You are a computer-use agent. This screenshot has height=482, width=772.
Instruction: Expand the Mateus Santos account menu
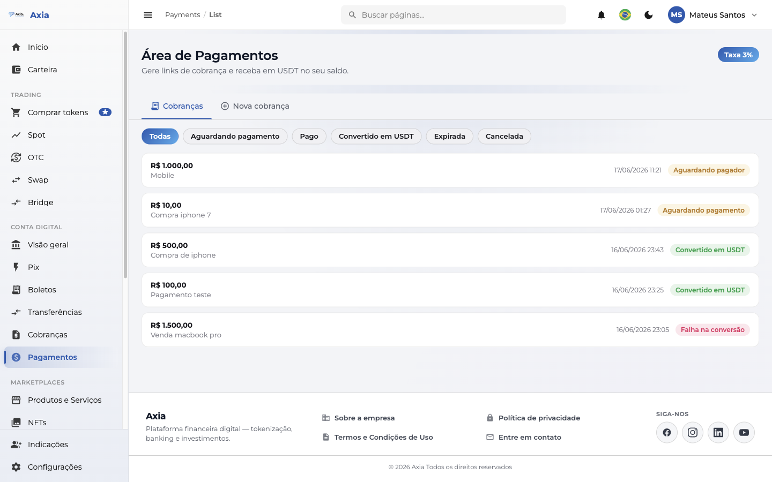tap(714, 15)
